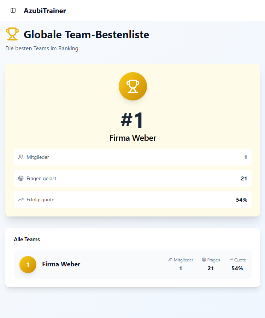Click the people icon above the team row Mitglieder
The height and width of the screenshot is (318, 265).
170,260
